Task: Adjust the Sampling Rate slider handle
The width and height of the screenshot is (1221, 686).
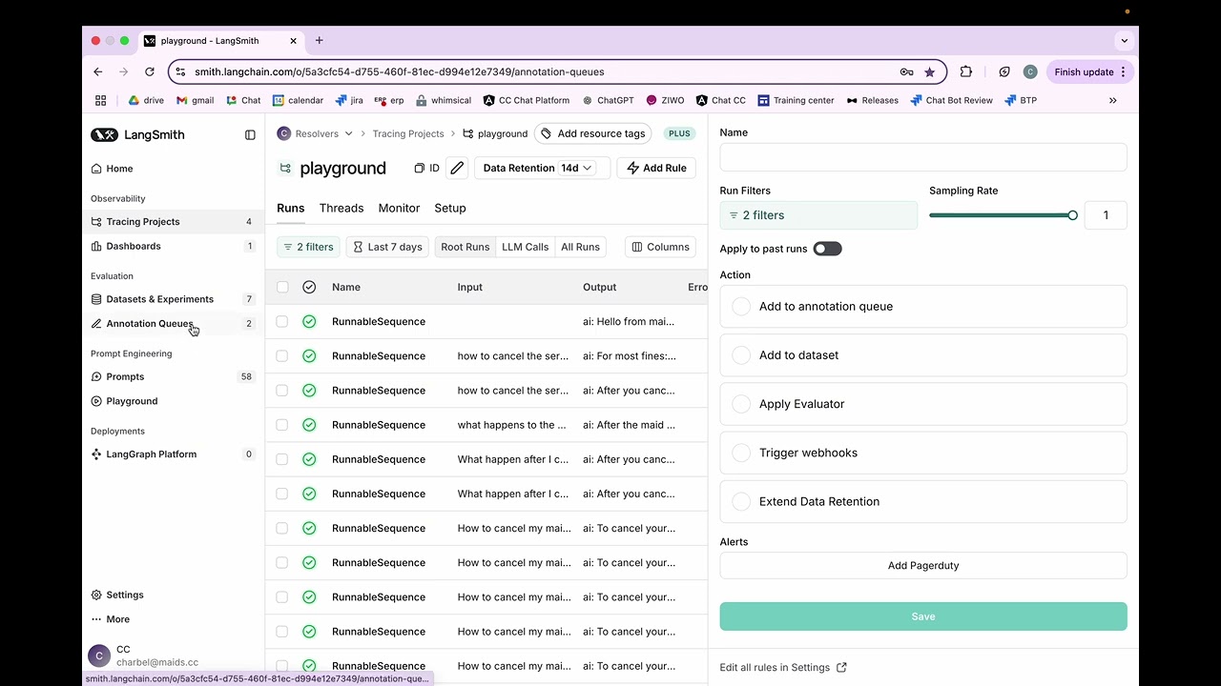Action: [1072, 215]
